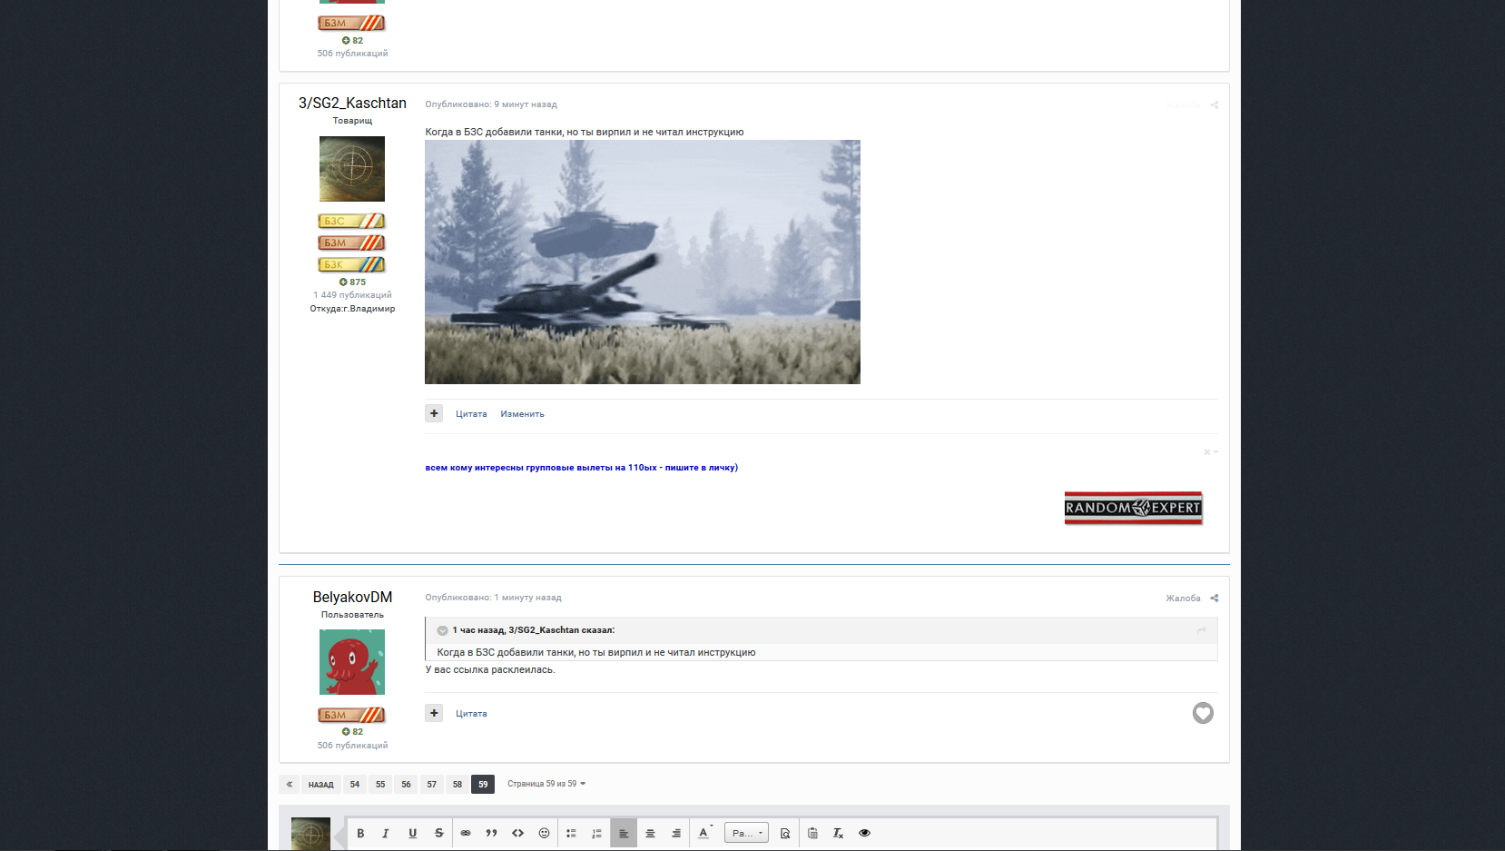This screenshot has width=1505, height=851.
Task: Click the 'Опубликовано: 9 минут назад' timestamp
Action: tap(491, 104)
